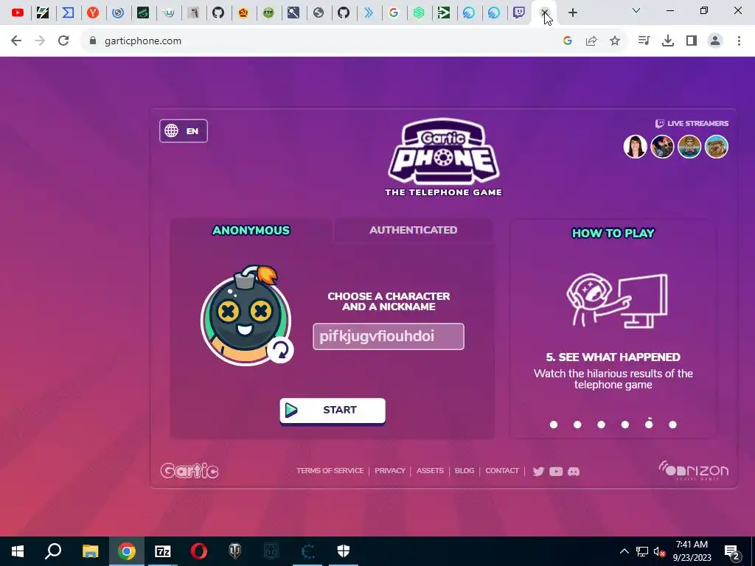The height and width of the screenshot is (566, 755).
Task: Bookmark this page with the star icon
Action: point(615,41)
